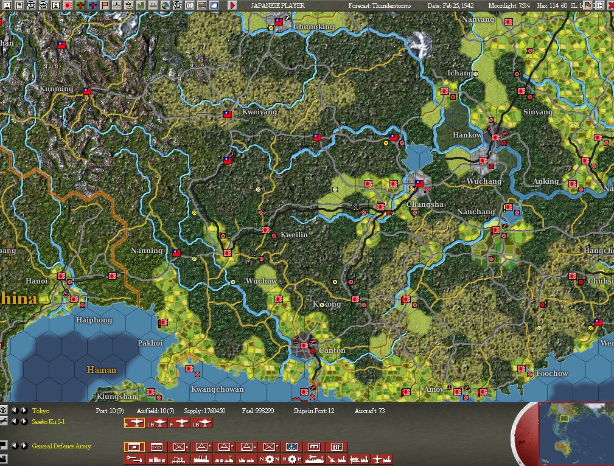
Task: Click the red end-turn arrow
Action: tap(232, 5)
